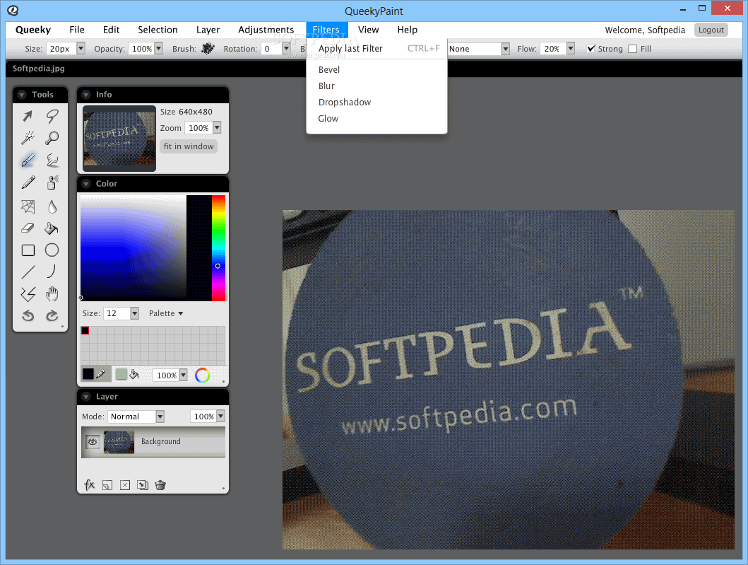The width and height of the screenshot is (748, 565).
Task: Toggle the Strong checkbox
Action: 591,49
